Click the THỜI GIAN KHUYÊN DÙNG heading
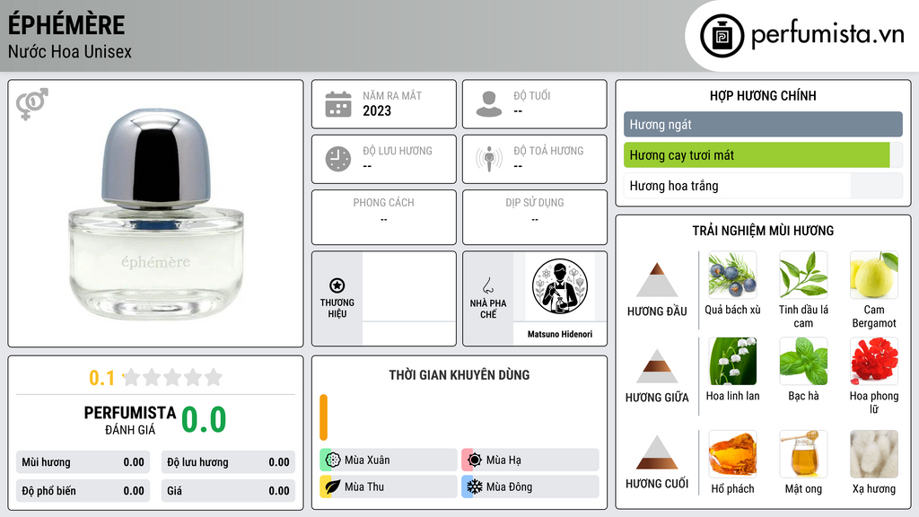Image resolution: width=919 pixels, height=517 pixels. (459, 375)
